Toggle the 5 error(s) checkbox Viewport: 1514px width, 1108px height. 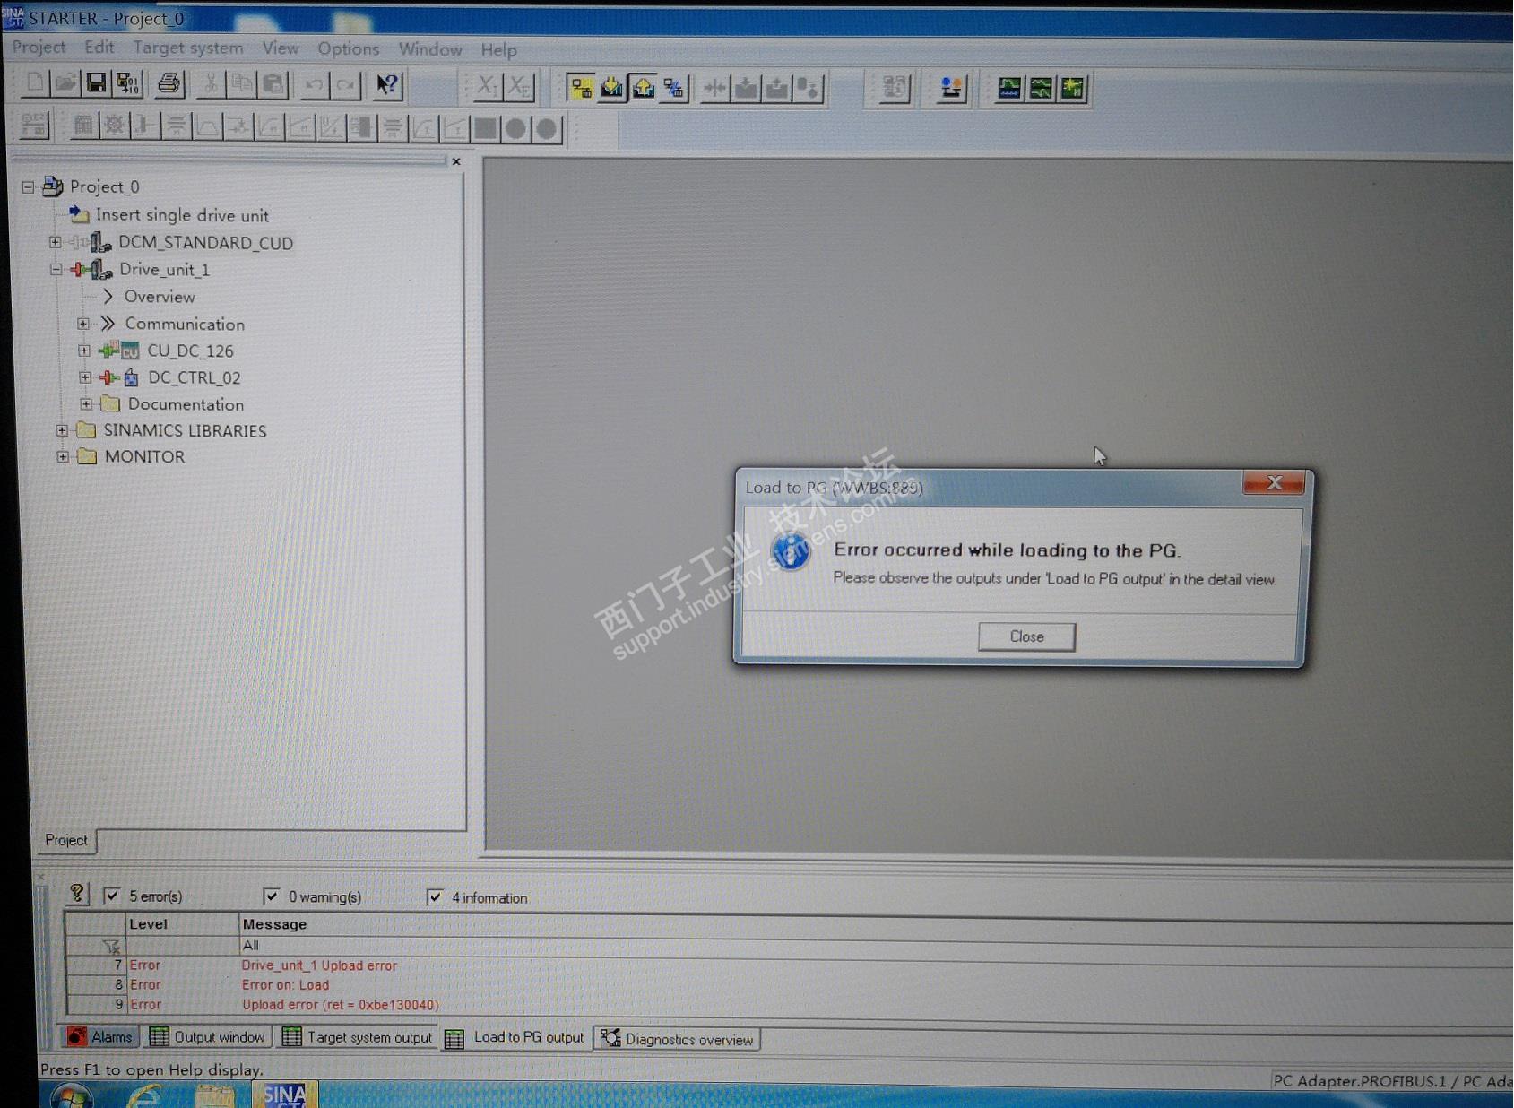[111, 896]
